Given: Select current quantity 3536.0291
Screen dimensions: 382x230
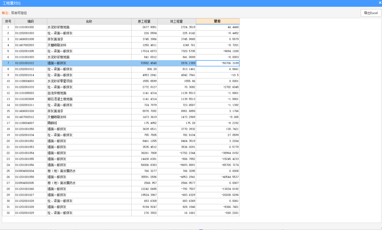Looking at the screenshot, I should click(177, 147).
